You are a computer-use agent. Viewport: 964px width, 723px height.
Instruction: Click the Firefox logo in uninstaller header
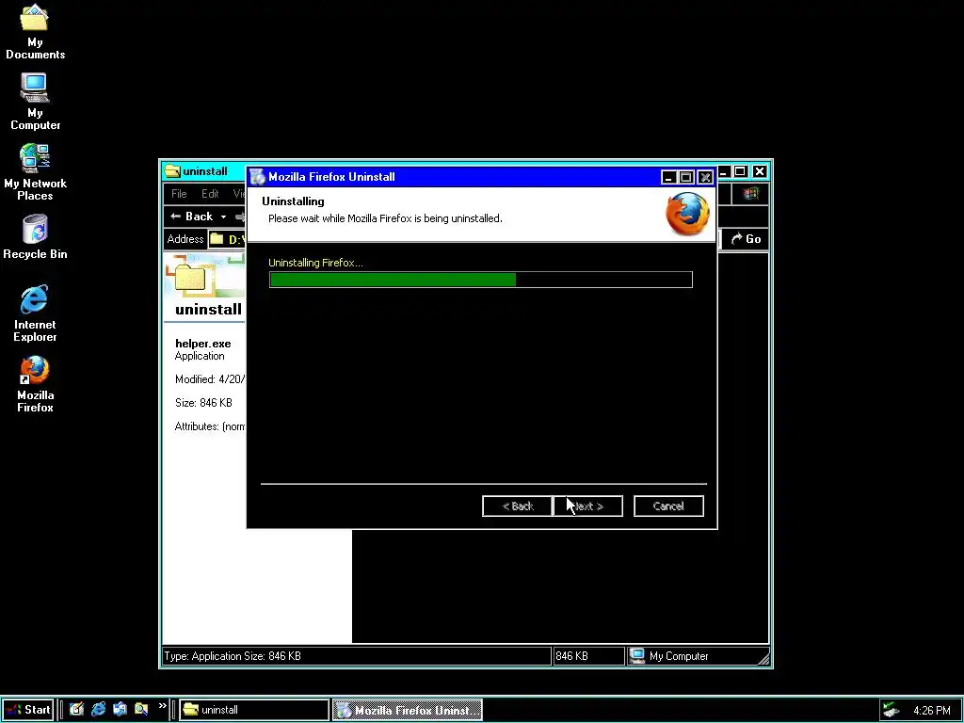click(x=687, y=214)
